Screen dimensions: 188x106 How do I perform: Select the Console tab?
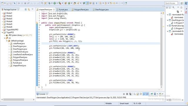point(42,94)
